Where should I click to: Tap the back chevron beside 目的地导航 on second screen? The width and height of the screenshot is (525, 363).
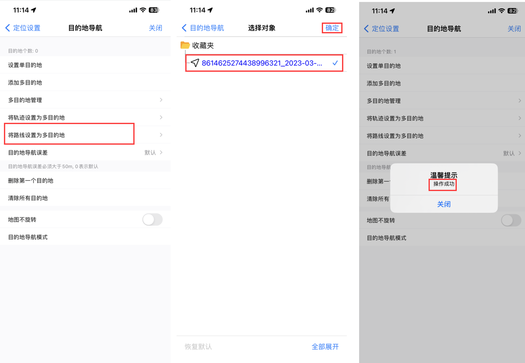coord(184,28)
